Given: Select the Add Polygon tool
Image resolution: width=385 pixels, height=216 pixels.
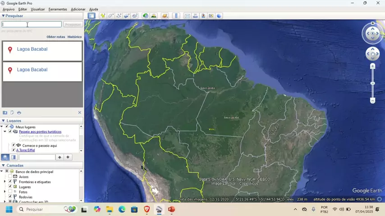Looking at the screenshot, I should pyautogui.click(x=111, y=16).
